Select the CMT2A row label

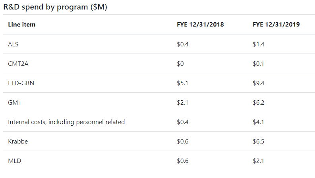(x=18, y=64)
